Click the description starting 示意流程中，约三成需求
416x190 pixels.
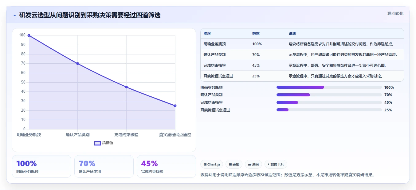(x=343, y=55)
